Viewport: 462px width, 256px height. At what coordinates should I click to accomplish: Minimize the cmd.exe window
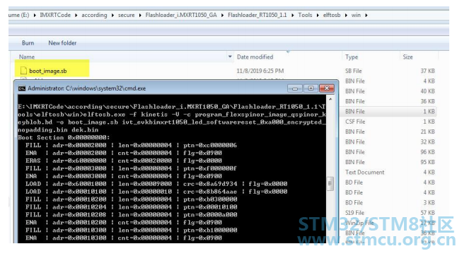295,88
